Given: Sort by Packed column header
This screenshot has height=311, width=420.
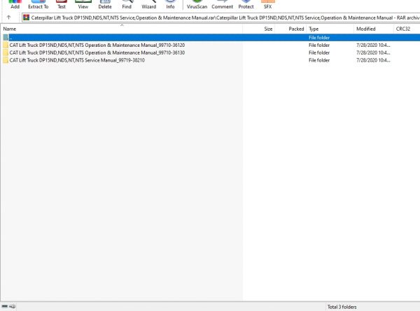Looking at the screenshot, I should coord(290,29).
